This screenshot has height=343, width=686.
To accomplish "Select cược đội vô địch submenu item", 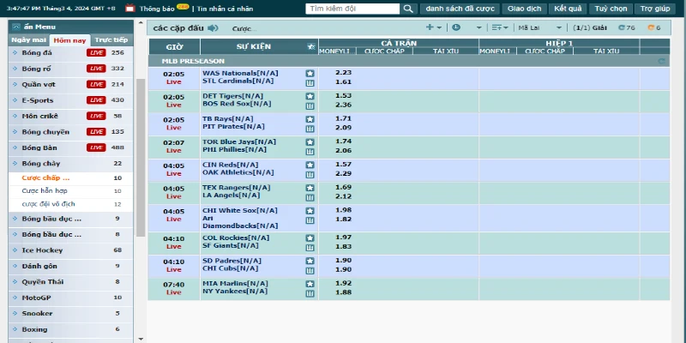I will [x=70, y=204].
